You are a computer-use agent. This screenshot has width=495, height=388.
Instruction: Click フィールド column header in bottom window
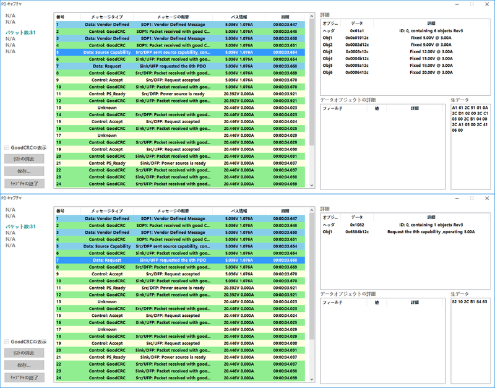(x=344, y=303)
